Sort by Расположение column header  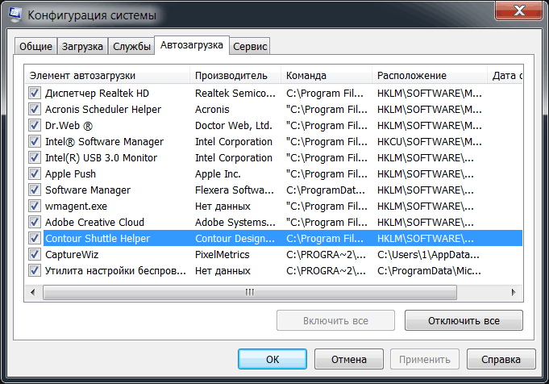pos(430,75)
